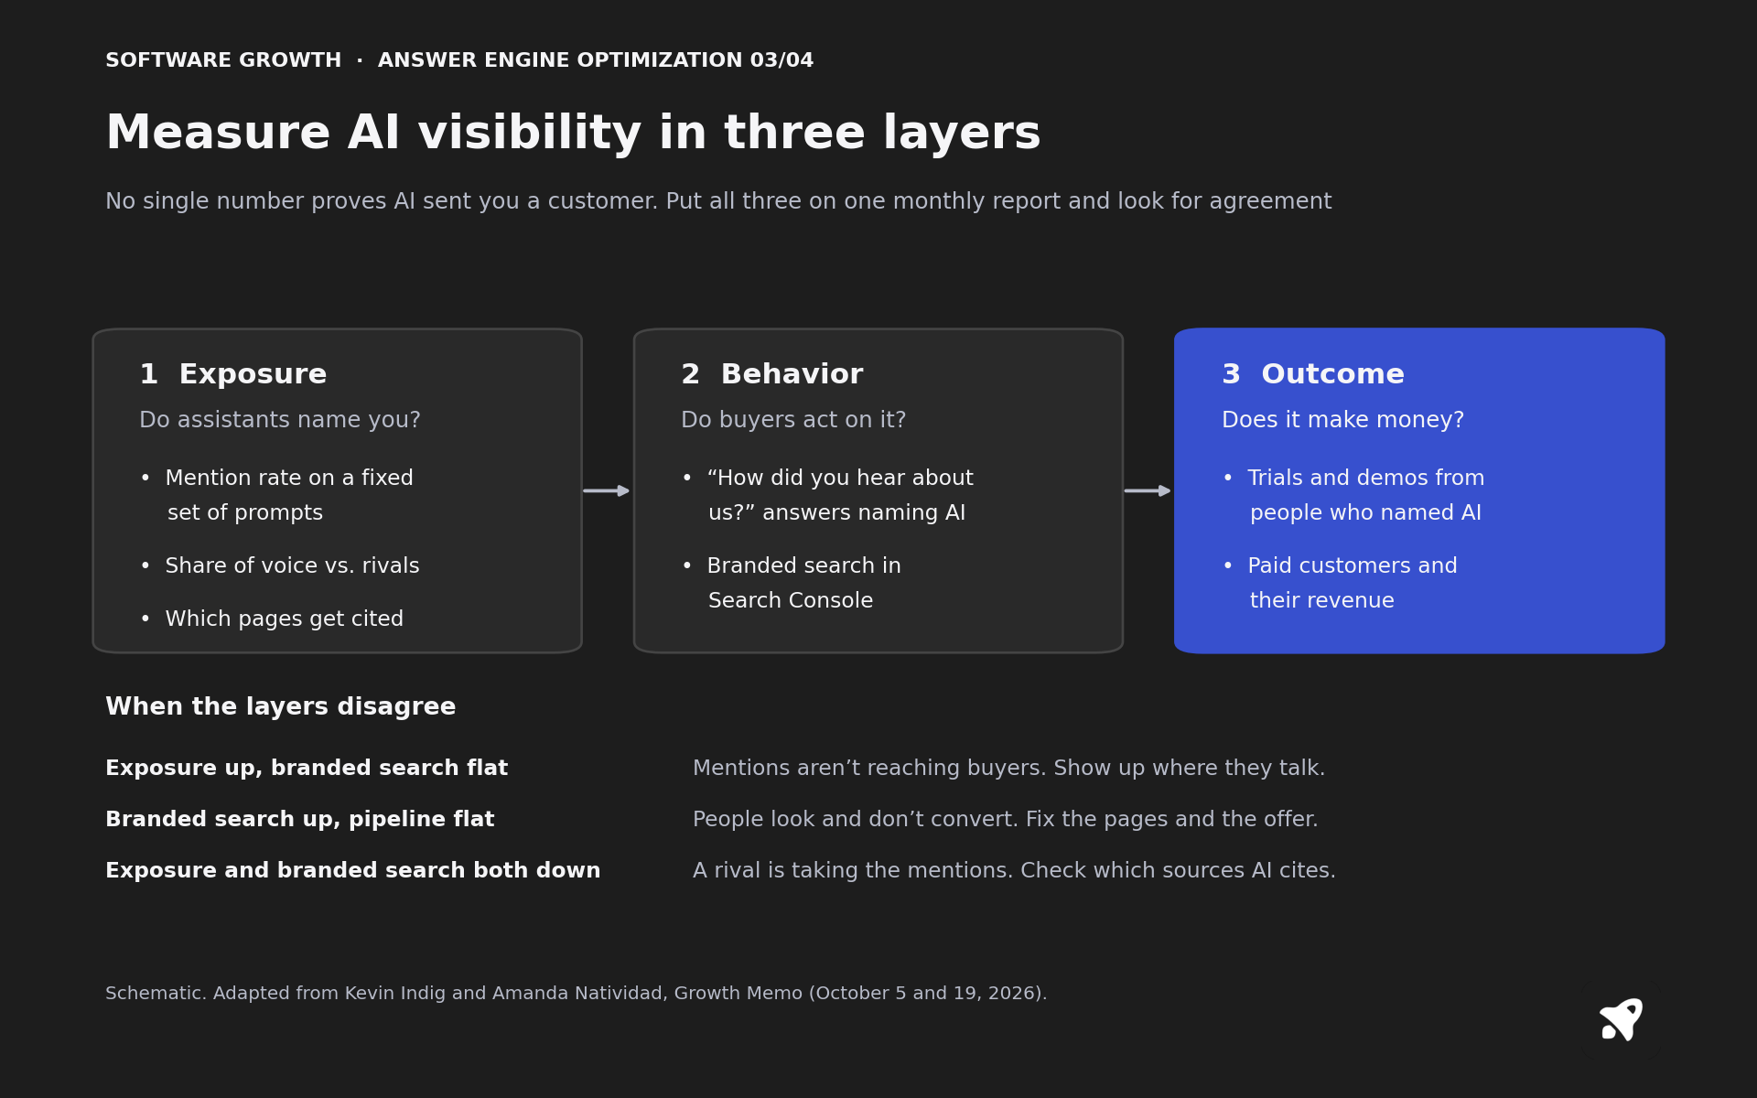The width and height of the screenshot is (1757, 1098).
Task: Click bullet "Branded search in Search Console"
Action: coord(792,583)
